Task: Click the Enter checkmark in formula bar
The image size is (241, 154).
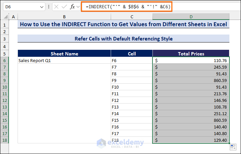Action: coord(65,7)
